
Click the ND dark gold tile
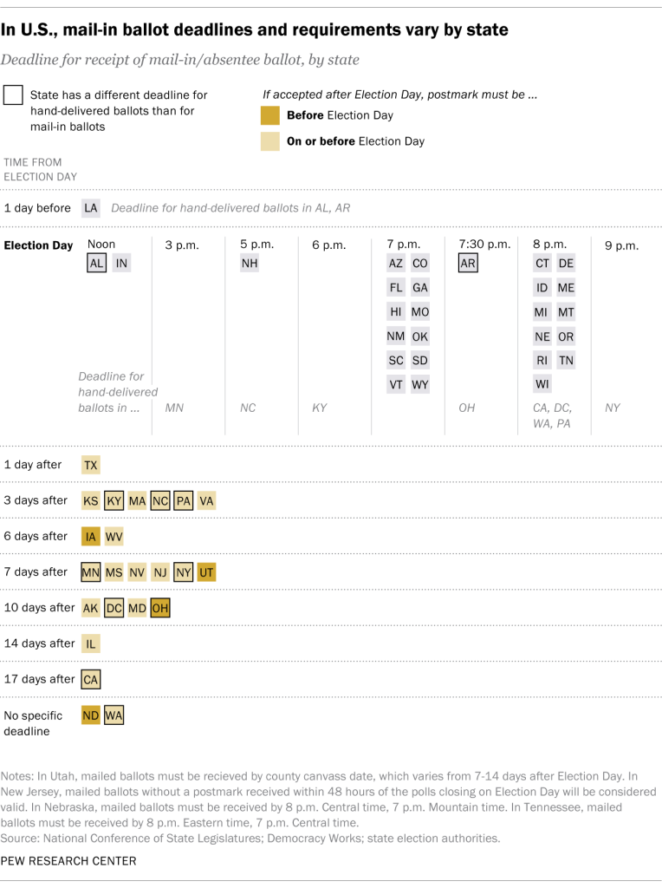pos(90,715)
